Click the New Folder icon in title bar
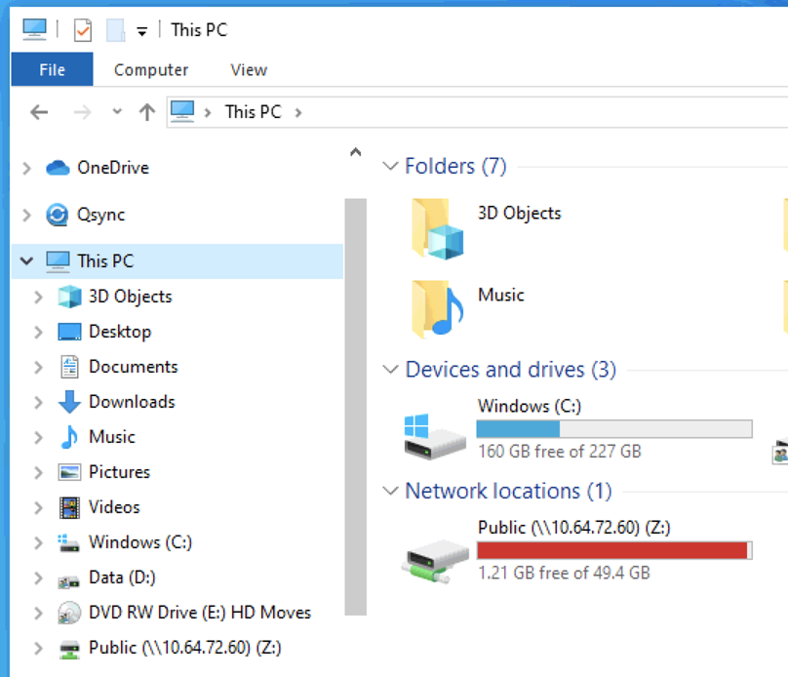 pyautogui.click(x=115, y=30)
